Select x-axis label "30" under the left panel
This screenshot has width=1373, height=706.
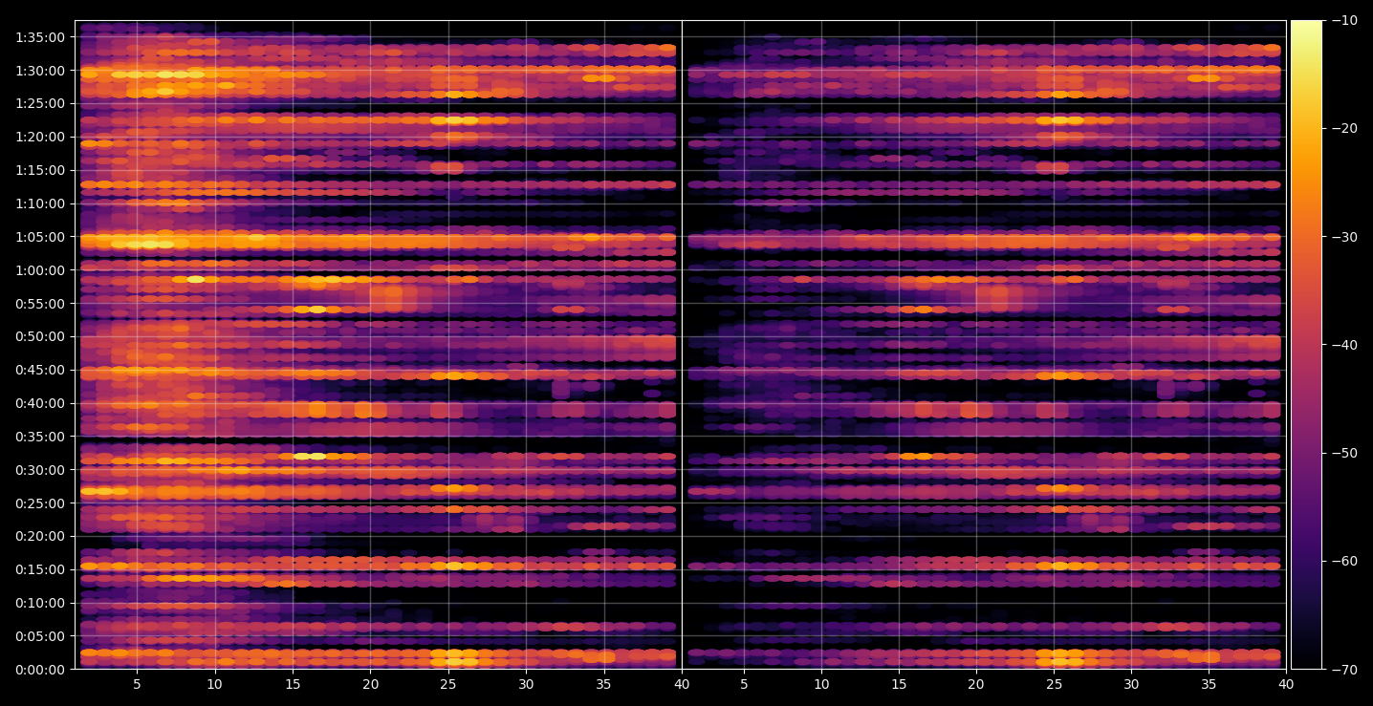tap(526, 685)
